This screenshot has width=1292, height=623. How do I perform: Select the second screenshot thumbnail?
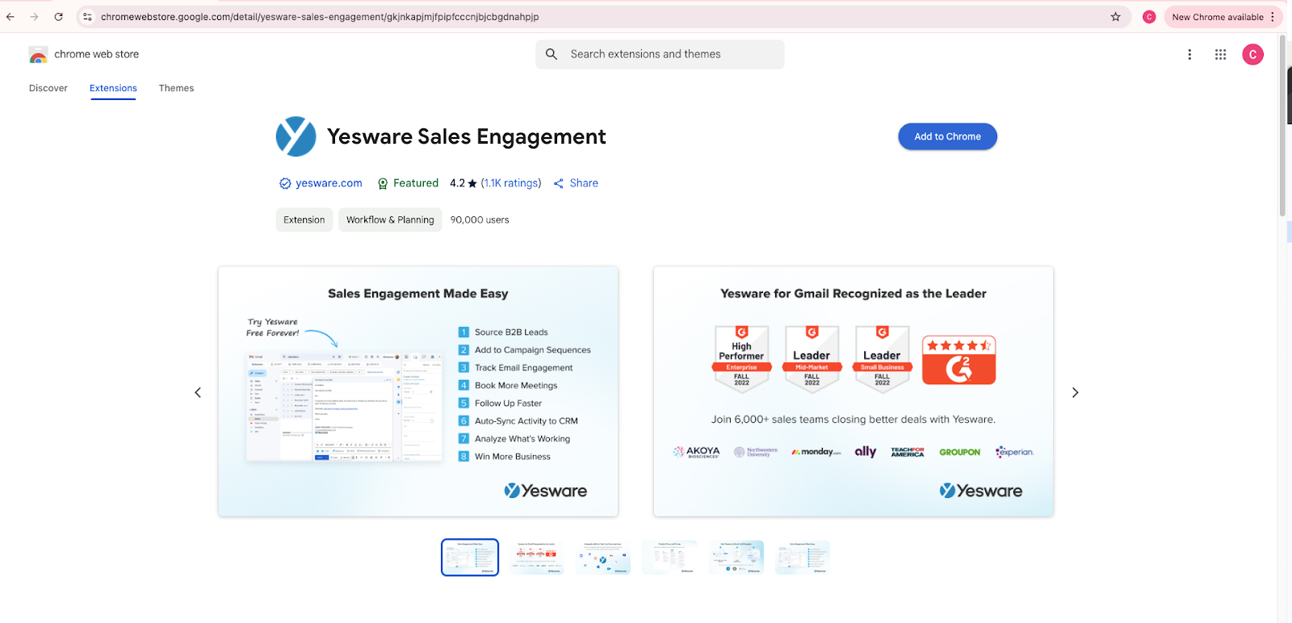[x=537, y=558]
